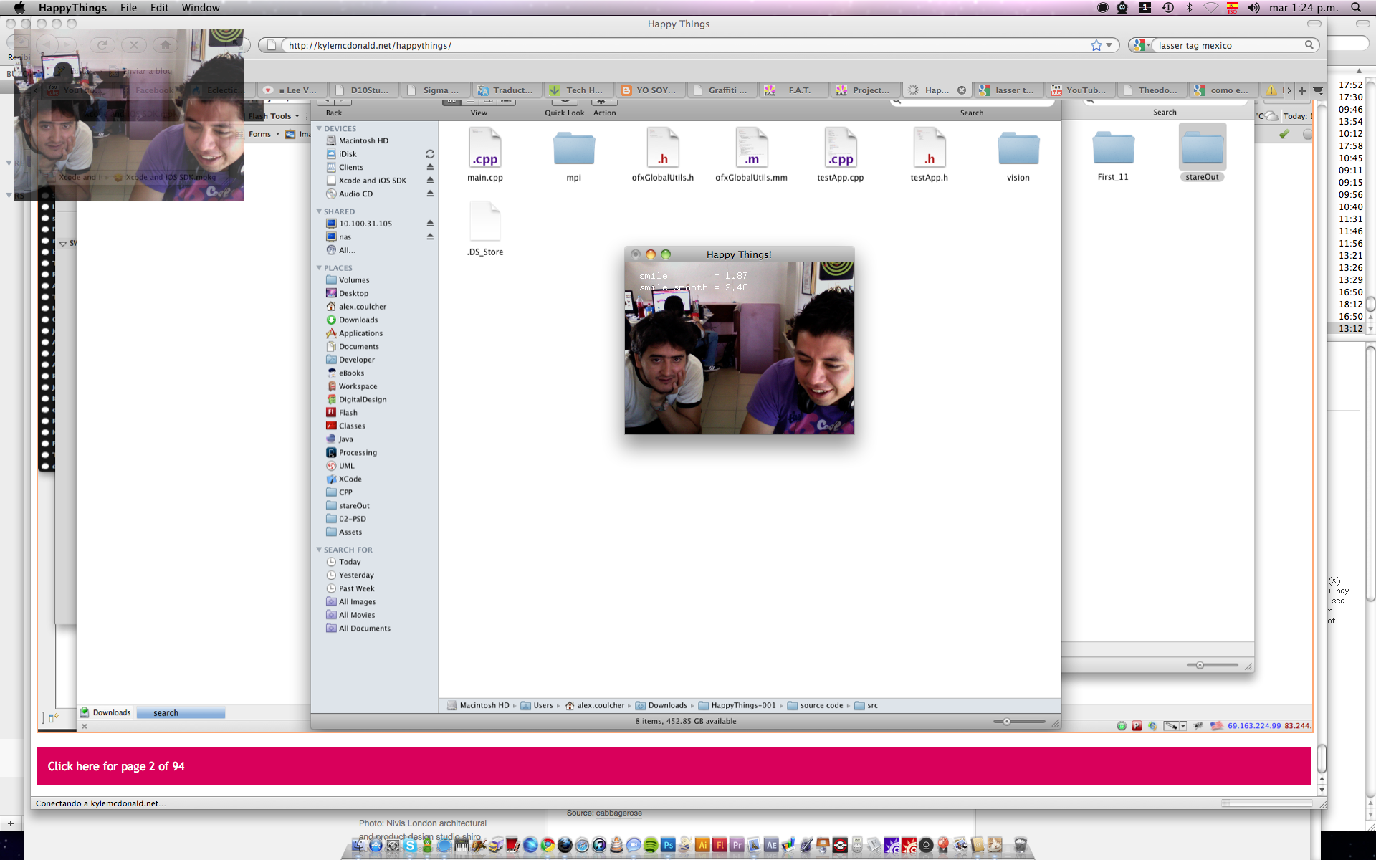Click HappyThings-001 in the path bar

(x=737, y=705)
